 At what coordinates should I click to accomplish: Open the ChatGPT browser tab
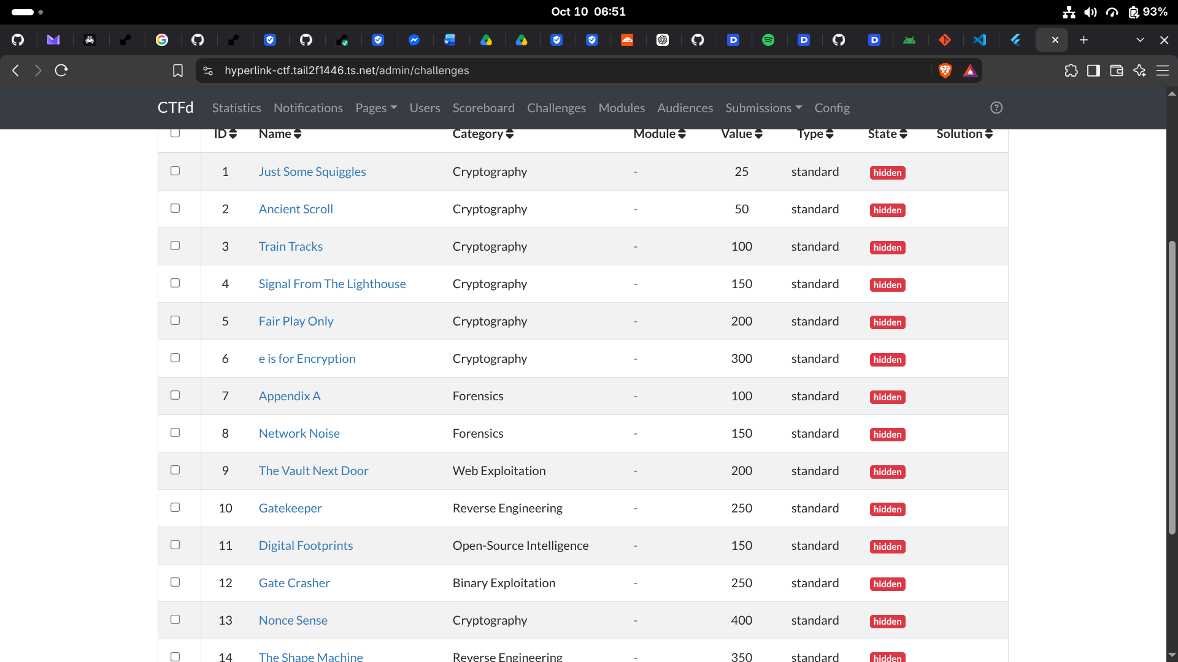click(x=663, y=40)
